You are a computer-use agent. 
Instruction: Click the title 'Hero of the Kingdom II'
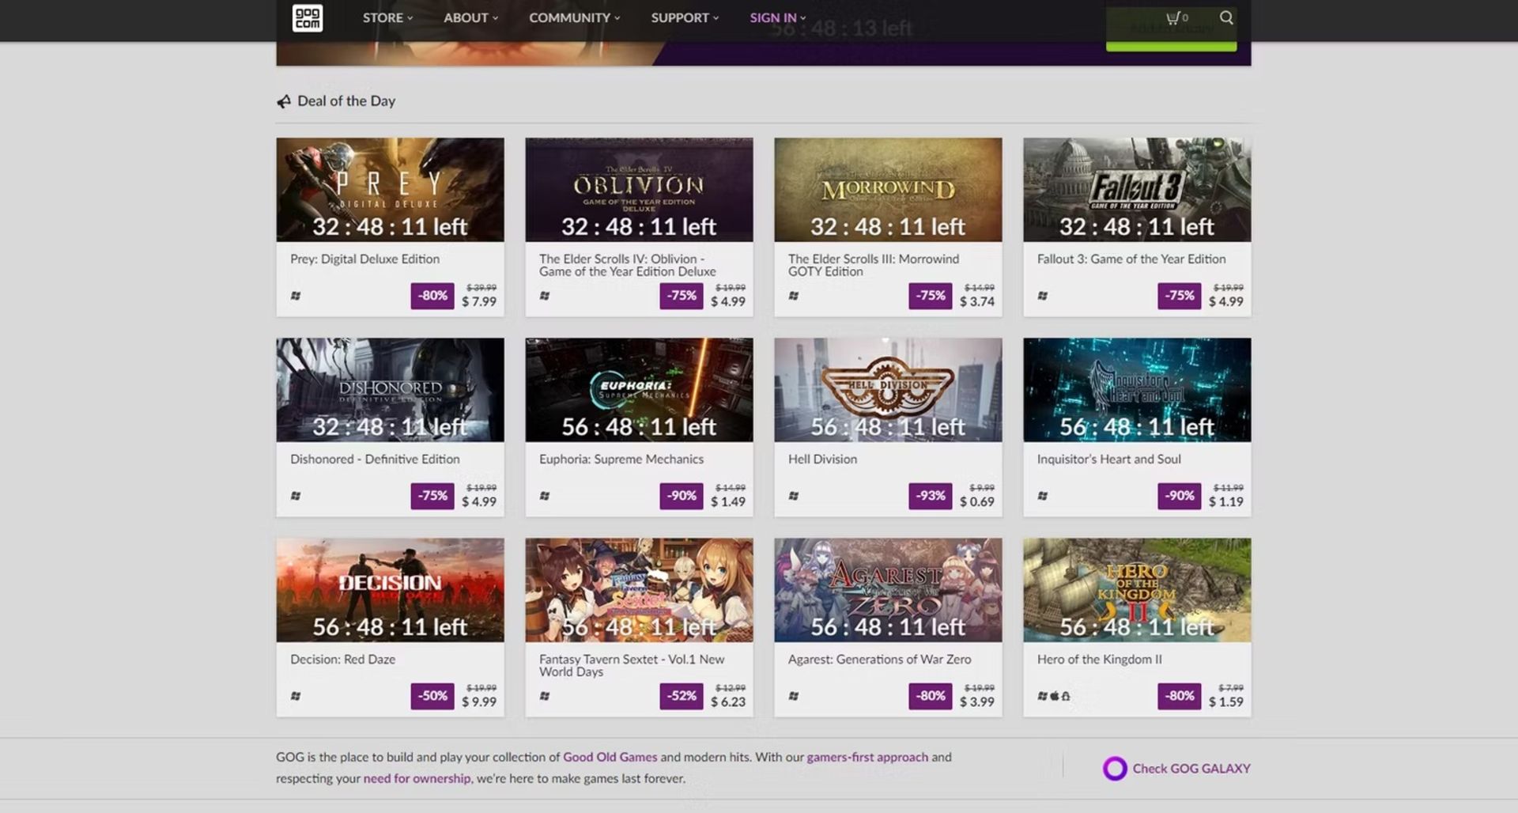tap(1099, 660)
